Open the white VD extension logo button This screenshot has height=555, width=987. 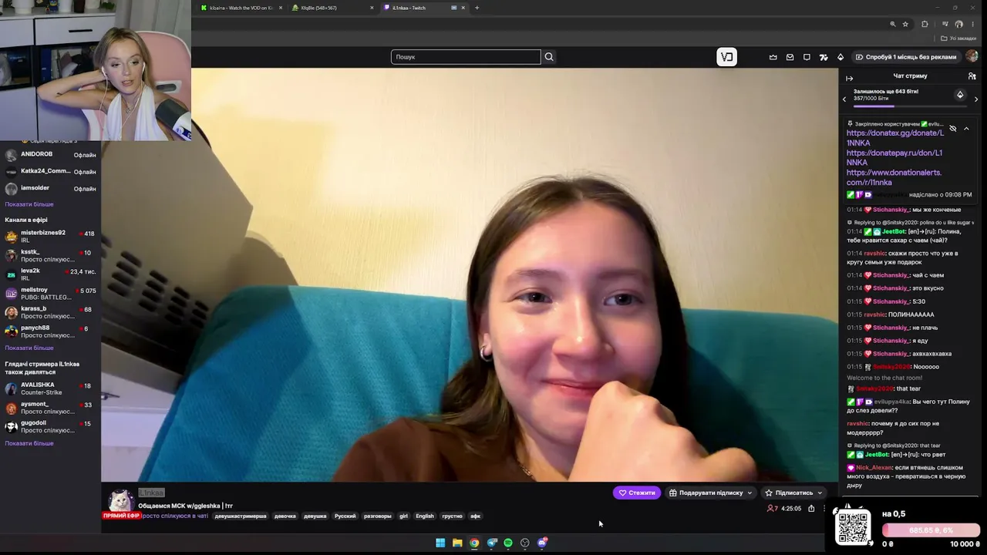point(726,57)
